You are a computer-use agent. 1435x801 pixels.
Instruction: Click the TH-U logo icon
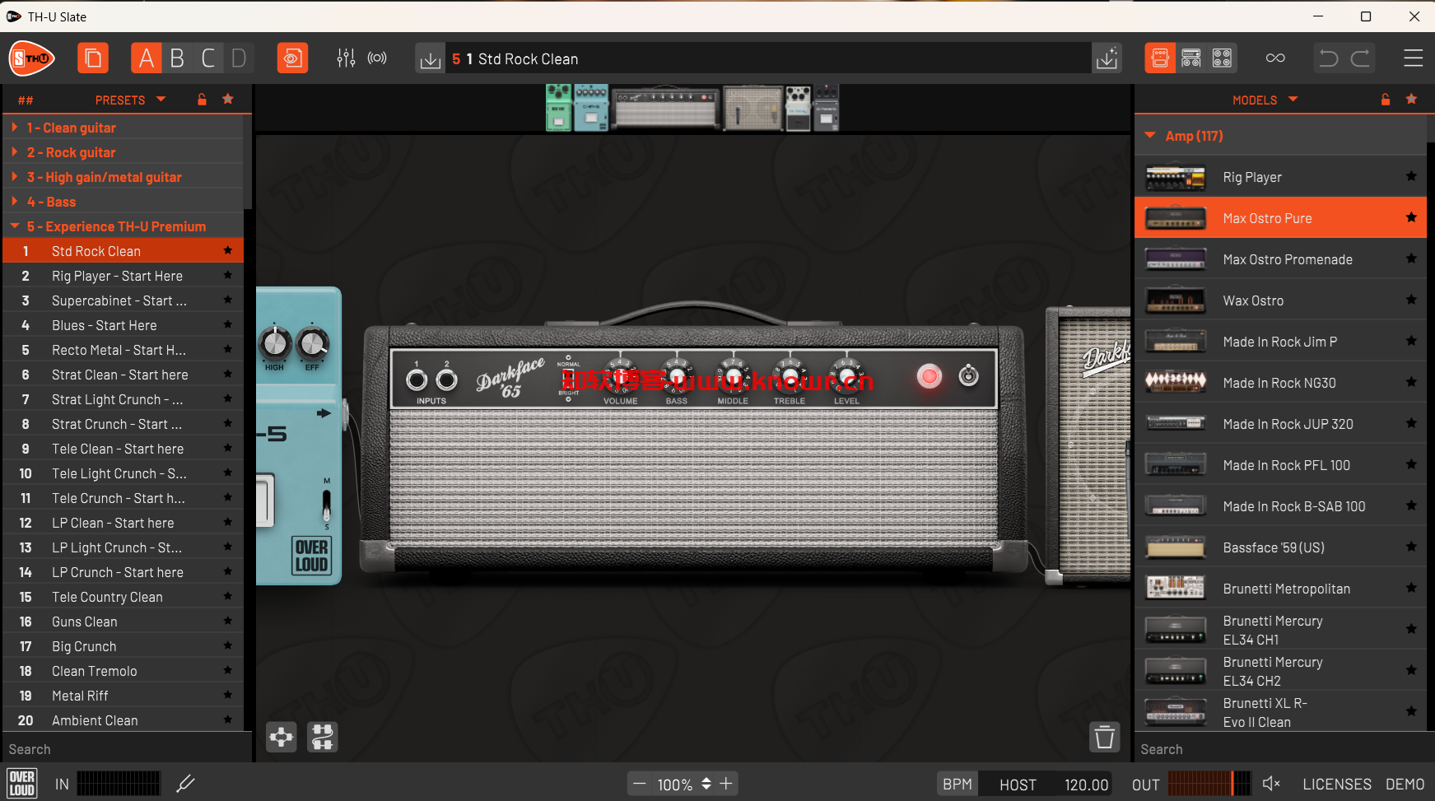point(31,58)
